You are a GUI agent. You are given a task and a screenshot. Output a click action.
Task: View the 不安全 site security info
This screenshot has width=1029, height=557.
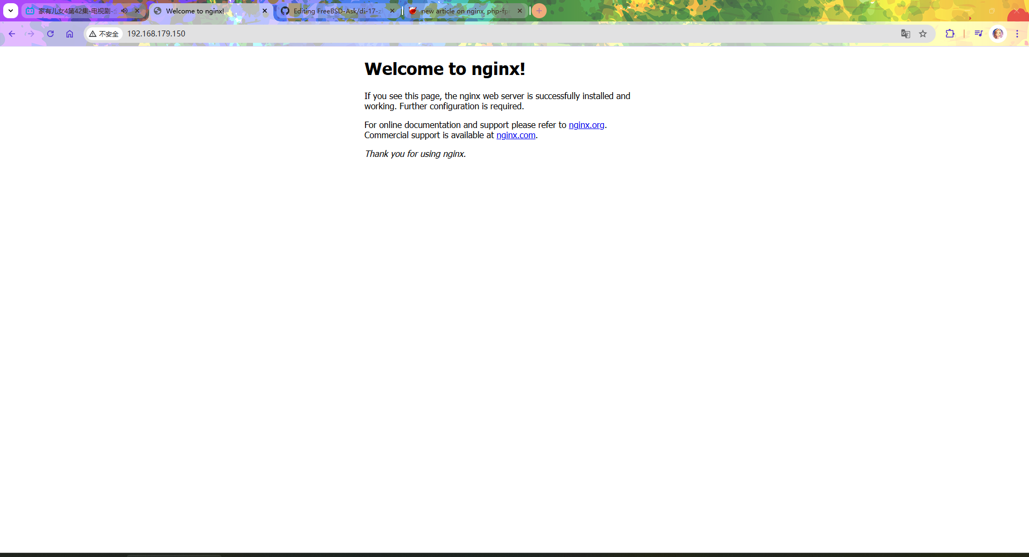tap(104, 34)
